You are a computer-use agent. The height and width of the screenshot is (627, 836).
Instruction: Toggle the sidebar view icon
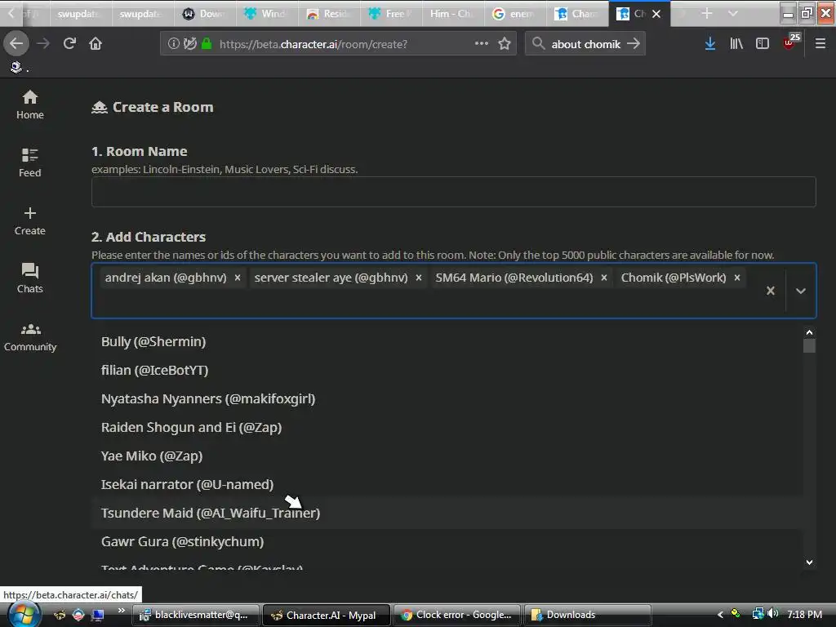[763, 44]
